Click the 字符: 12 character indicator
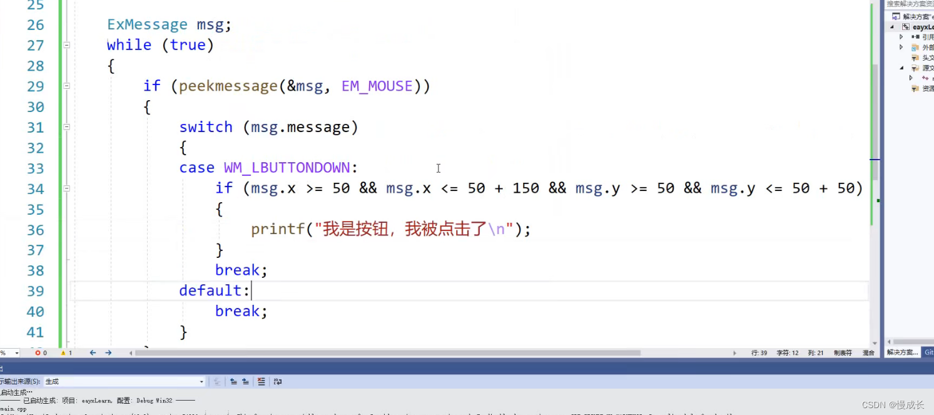 (x=788, y=353)
